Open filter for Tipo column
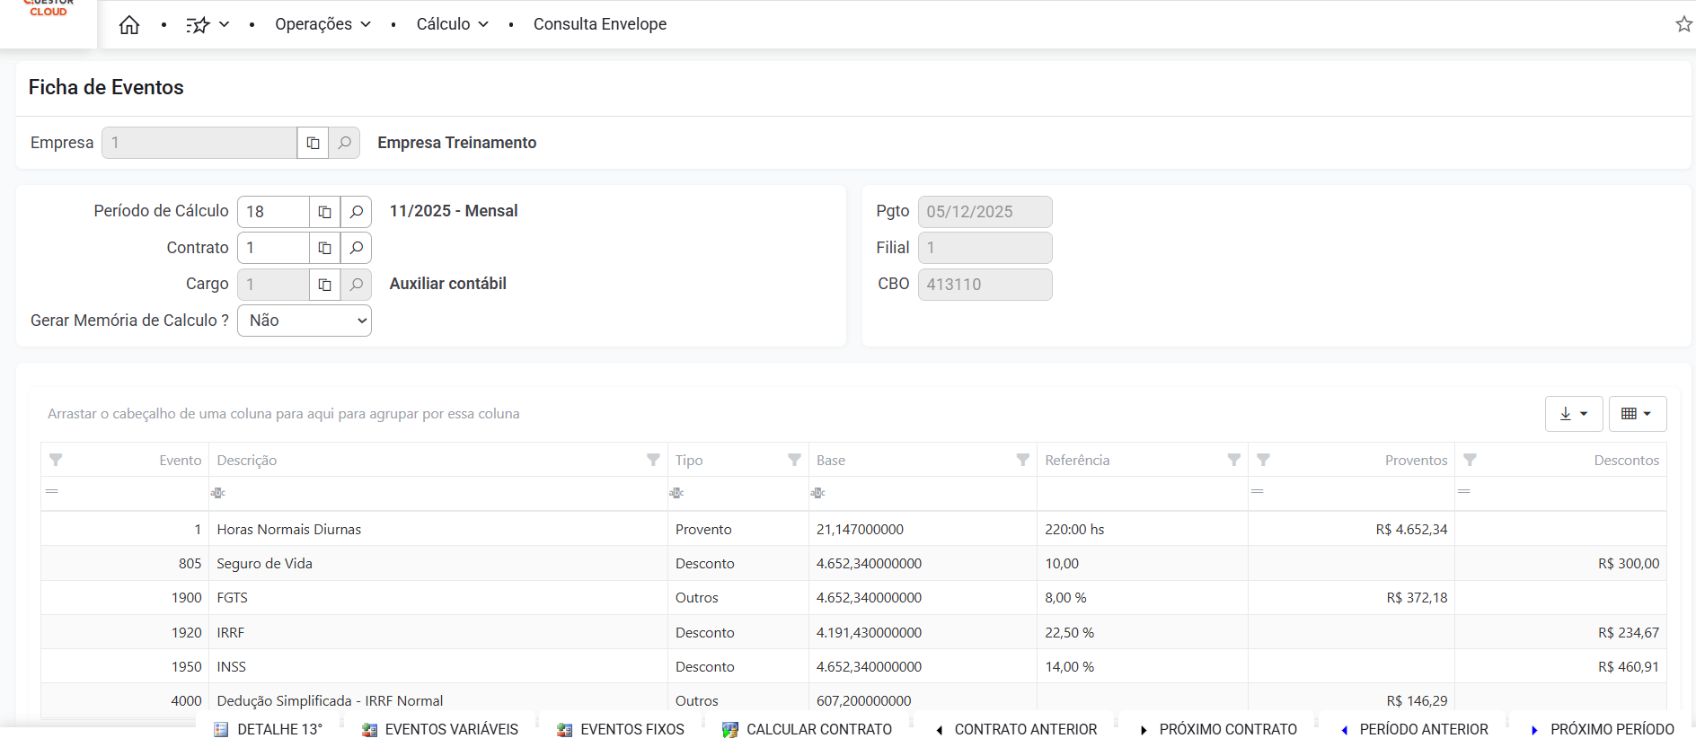Screen dimensions: 1696x756 tap(794, 460)
